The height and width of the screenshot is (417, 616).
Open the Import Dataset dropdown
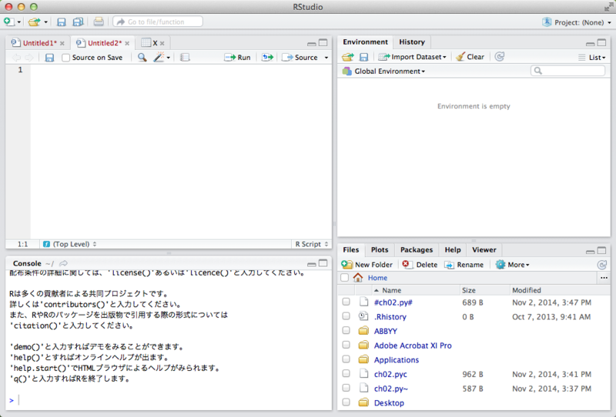point(413,57)
